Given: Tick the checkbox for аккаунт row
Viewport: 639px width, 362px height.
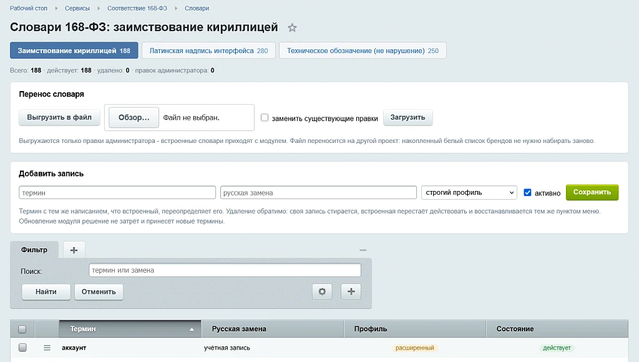Looking at the screenshot, I should [x=22, y=347].
